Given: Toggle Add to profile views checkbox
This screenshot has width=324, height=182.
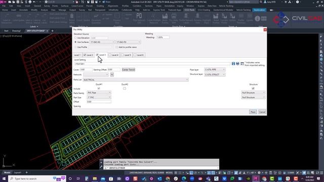Looking at the screenshot, I should (117, 47).
